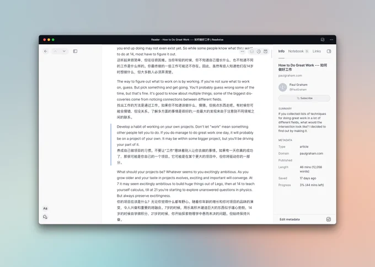The height and width of the screenshot is (267, 375).
Task: Click the SUMMARY text paragraph
Action: tap(302, 122)
